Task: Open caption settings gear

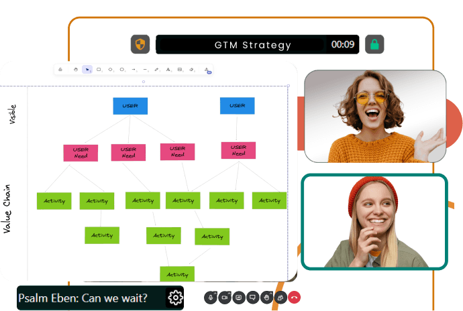Action: pyautogui.click(x=175, y=298)
